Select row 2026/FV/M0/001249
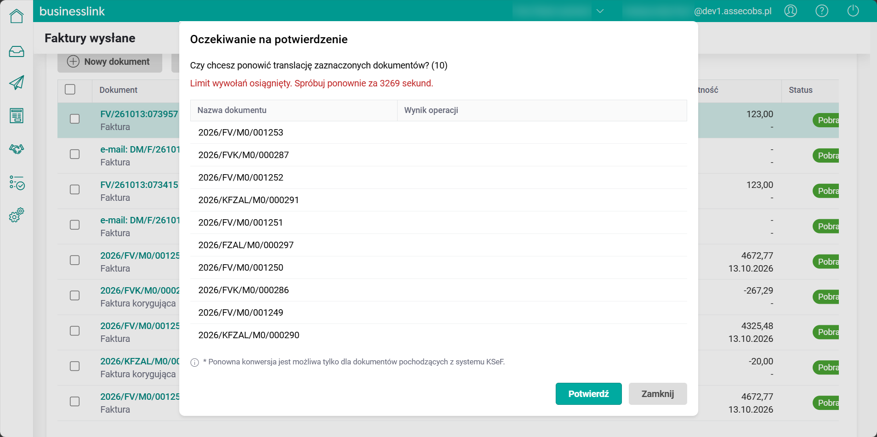This screenshot has height=437, width=877. tap(438, 312)
